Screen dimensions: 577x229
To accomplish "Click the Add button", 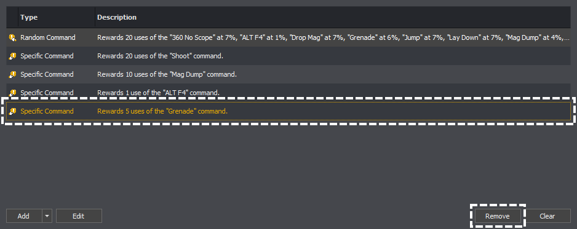I will pyautogui.click(x=24, y=216).
